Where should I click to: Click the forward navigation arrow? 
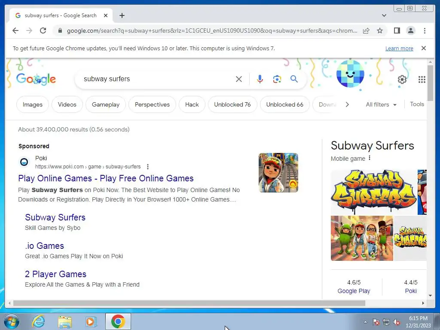coord(29,31)
